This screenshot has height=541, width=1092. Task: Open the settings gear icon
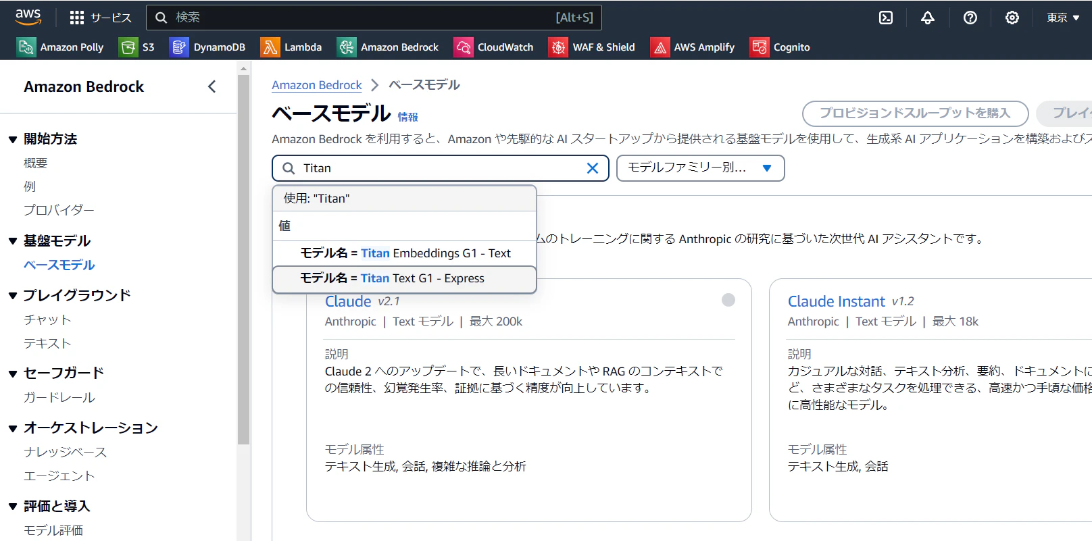pos(1012,18)
